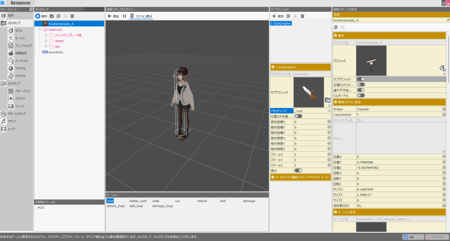This screenshot has height=241, width=450.
Task: Pause the stamp preview playback
Action: coord(124,16)
